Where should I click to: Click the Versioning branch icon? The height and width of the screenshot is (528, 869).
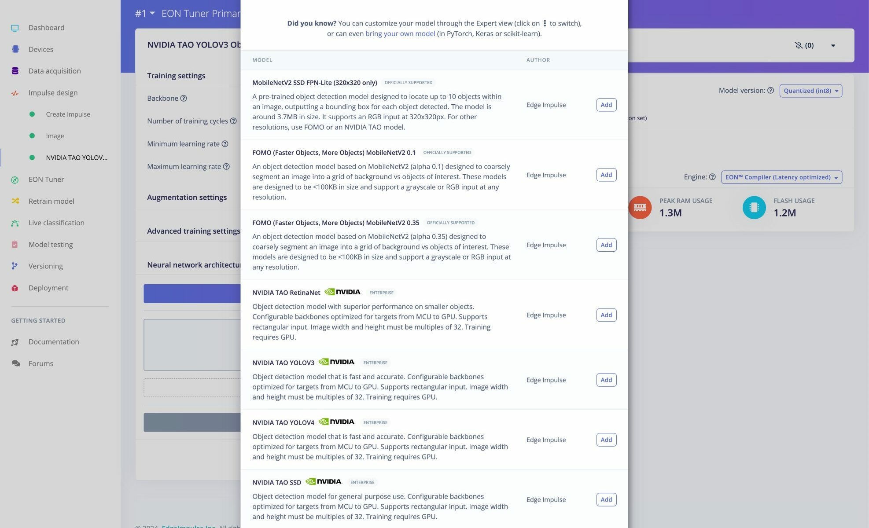15,266
